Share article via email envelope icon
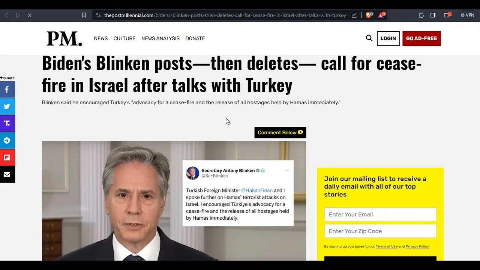This screenshot has height=270, width=480. tap(7, 174)
